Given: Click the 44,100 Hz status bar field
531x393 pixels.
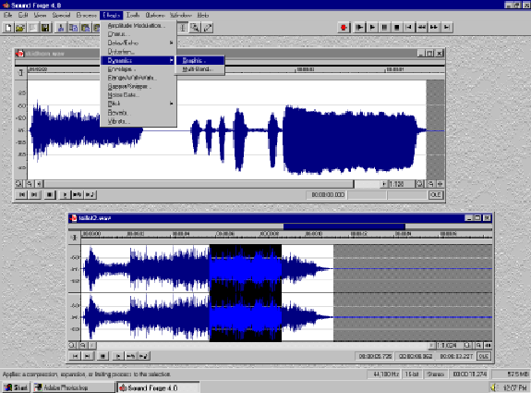Looking at the screenshot, I should (x=385, y=374).
